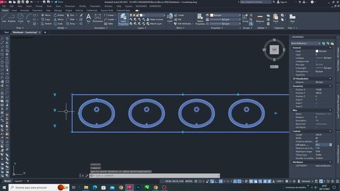The width and height of the screenshot is (340, 191).
Task: Select the Dimension tool
Action: 98,18
